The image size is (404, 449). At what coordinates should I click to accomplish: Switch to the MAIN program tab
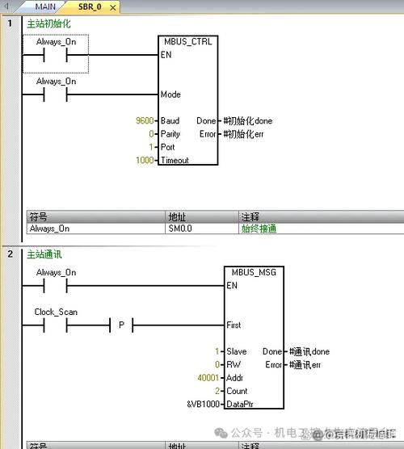click(x=45, y=6)
